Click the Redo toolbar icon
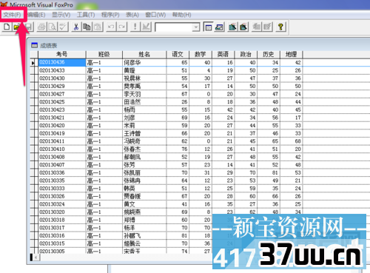 (122, 27)
